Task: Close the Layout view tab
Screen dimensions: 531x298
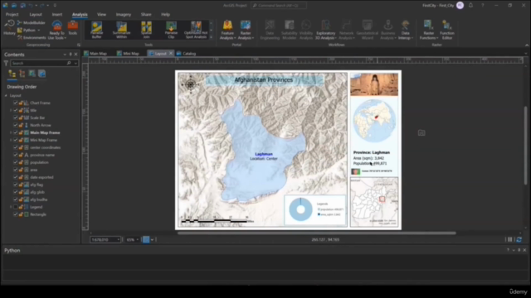Action: point(171,53)
